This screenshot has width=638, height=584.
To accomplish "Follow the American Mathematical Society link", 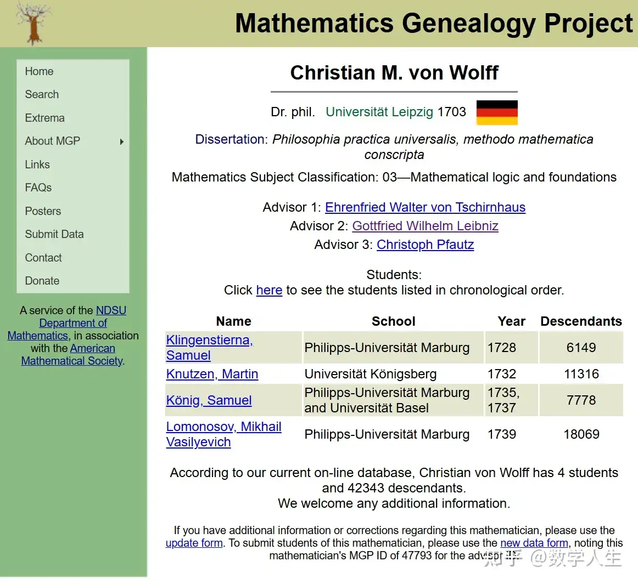I will [x=72, y=355].
